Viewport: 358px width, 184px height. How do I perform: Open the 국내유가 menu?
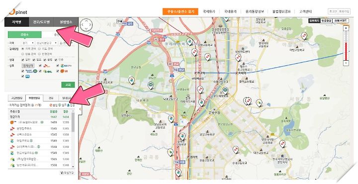(x=230, y=11)
